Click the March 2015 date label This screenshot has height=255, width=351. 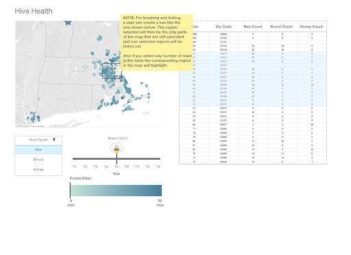click(x=118, y=138)
